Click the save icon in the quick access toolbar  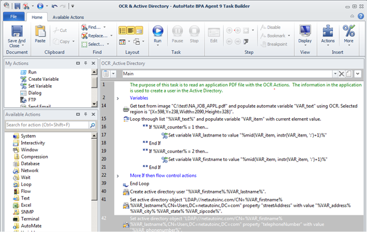pyautogui.click(x=17, y=6)
